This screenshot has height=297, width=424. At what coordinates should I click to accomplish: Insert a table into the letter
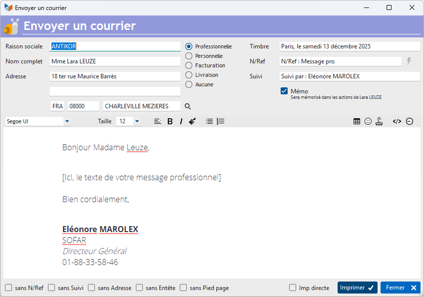(x=357, y=121)
